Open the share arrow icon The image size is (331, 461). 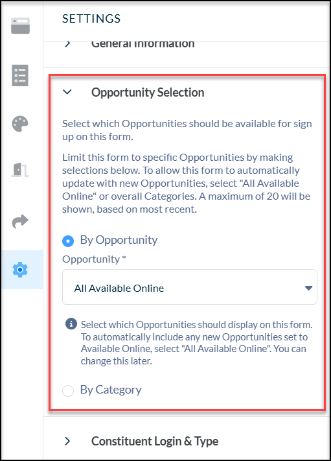point(20,221)
